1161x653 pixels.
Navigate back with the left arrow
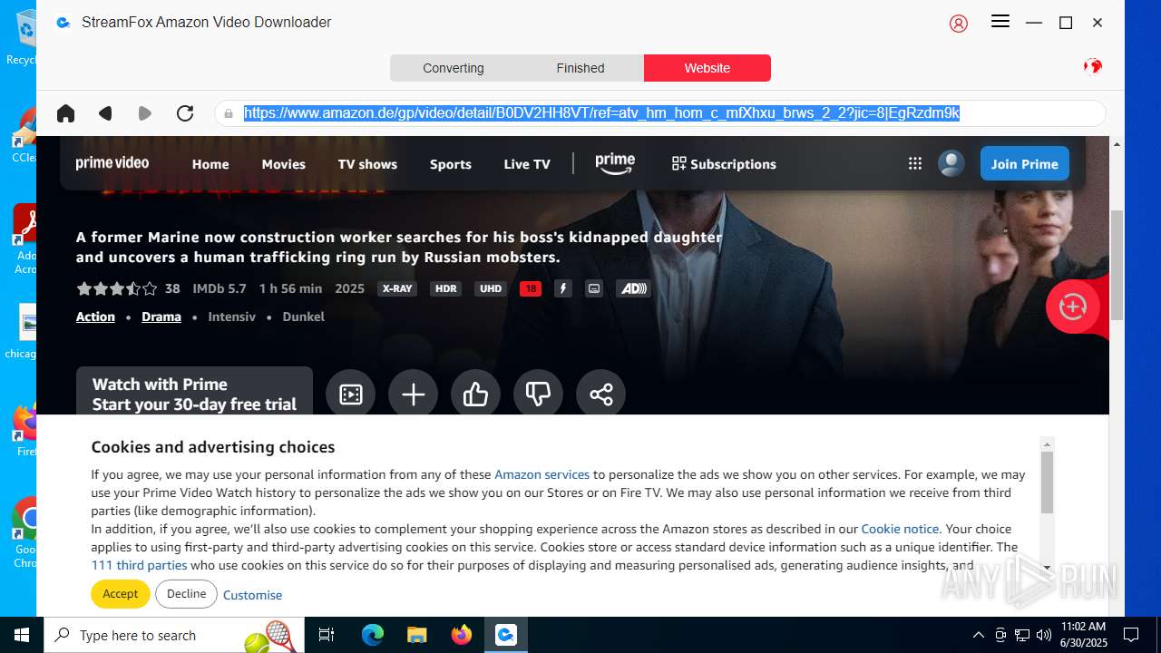click(105, 113)
